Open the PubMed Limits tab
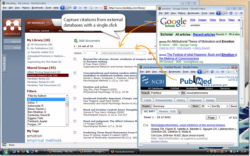Screen dimensions: 250x156 (x=147, y=100)
